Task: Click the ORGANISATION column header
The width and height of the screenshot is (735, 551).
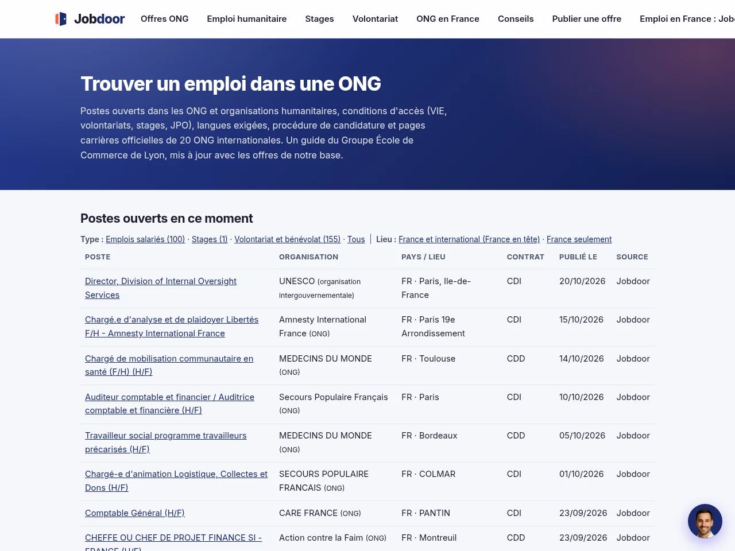Action: point(308,257)
